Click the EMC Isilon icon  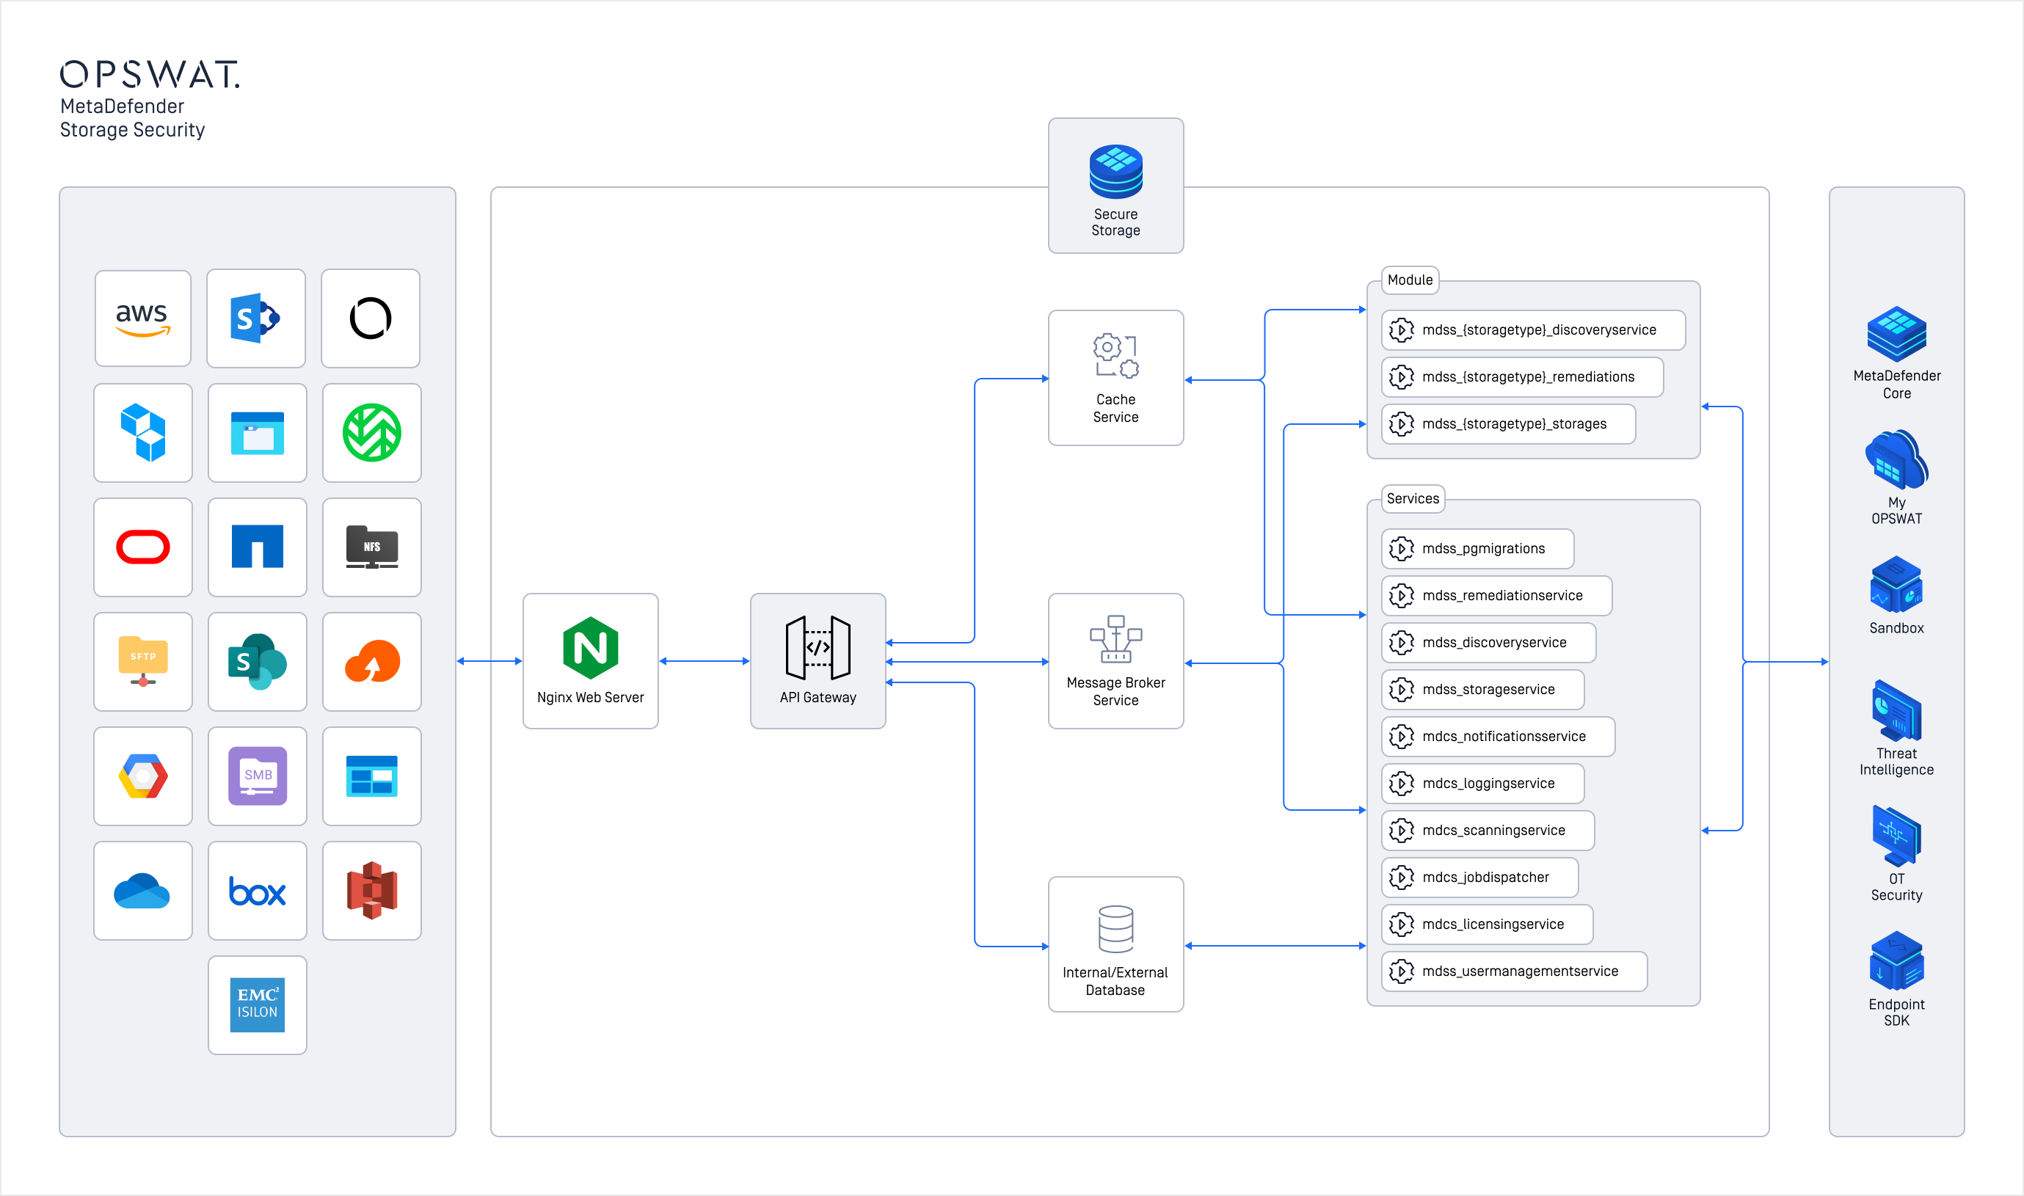coord(257,1004)
